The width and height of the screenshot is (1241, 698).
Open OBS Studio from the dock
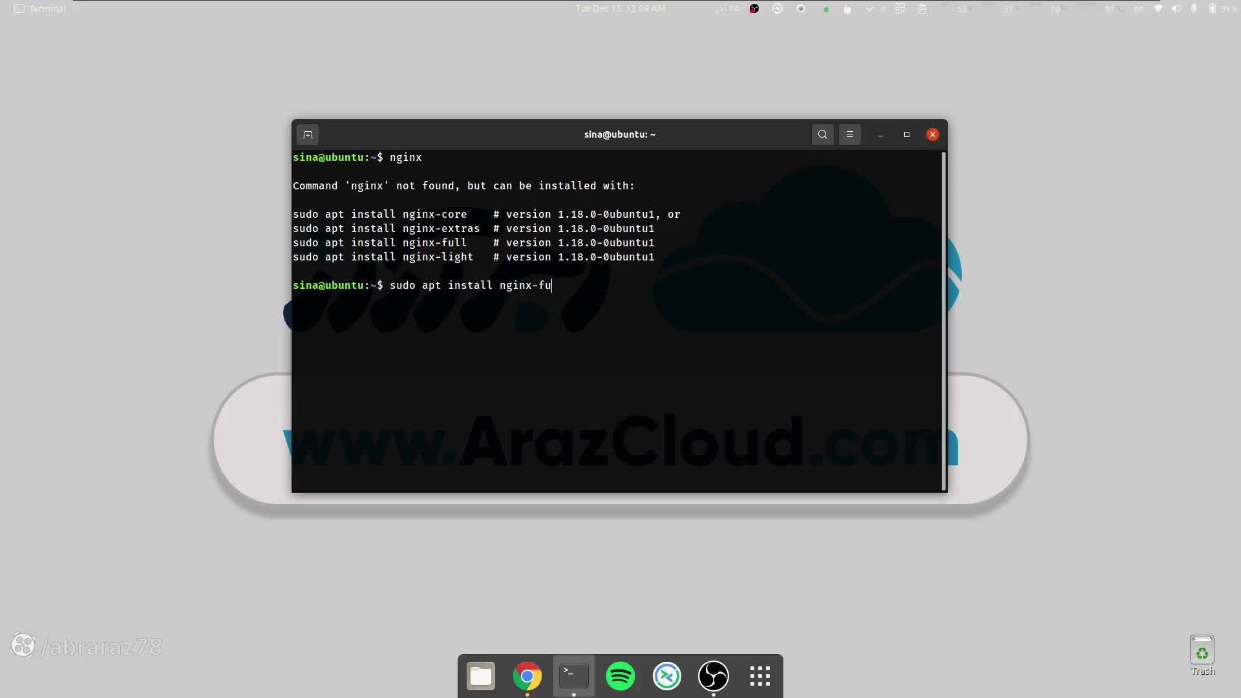714,676
